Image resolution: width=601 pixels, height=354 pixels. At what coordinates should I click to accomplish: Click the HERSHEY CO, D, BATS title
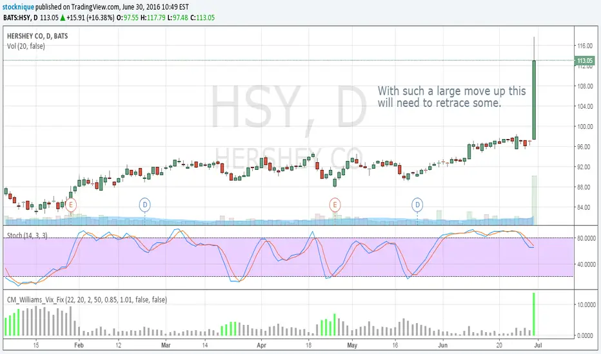[x=37, y=36]
